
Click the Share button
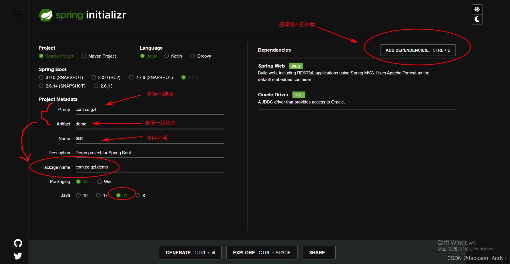[x=319, y=253]
